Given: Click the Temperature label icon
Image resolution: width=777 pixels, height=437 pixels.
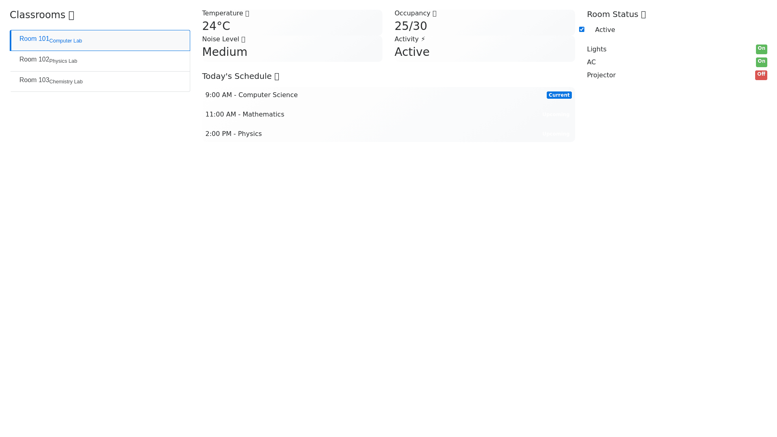Looking at the screenshot, I should [247, 13].
